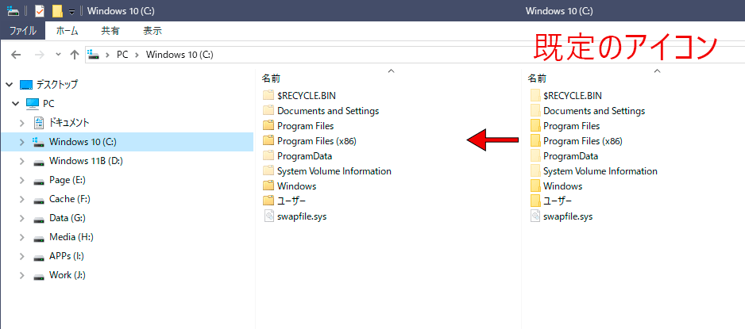Viewport: 745px width, 329px height.
Task: Expand the Data (G:) tree node
Action: [x=22, y=218]
